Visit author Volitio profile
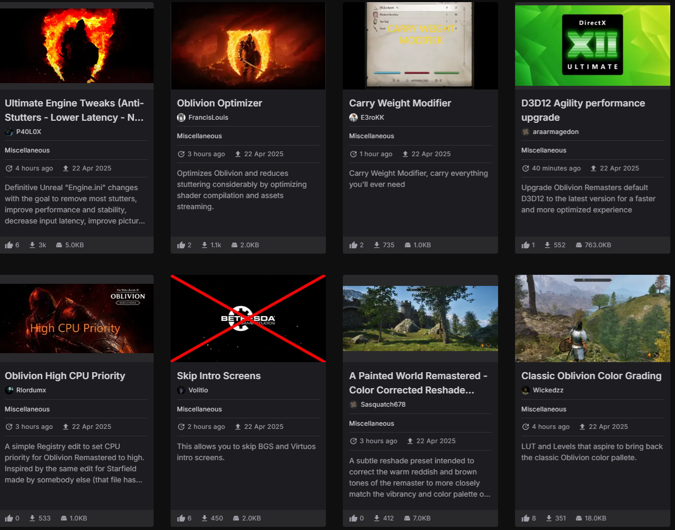The image size is (675, 530). tap(198, 390)
